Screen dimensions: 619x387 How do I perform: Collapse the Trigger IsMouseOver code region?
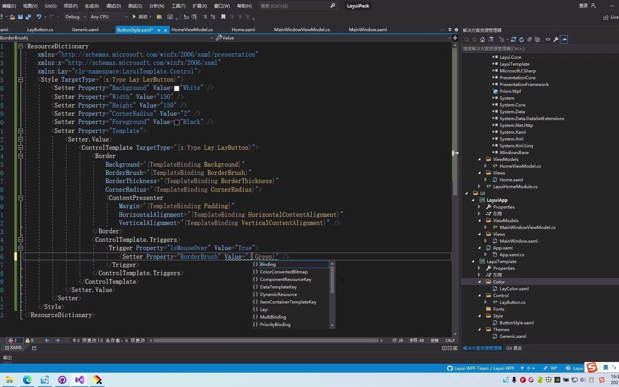[20, 248]
